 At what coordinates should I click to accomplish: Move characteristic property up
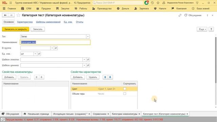point(105,77)
